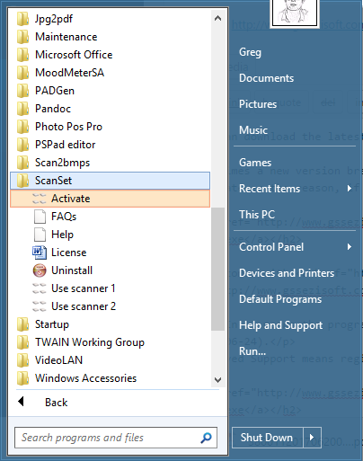Click the Help document icon
Image resolution: width=363 pixels, height=461 pixels.
click(x=40, y=235)
